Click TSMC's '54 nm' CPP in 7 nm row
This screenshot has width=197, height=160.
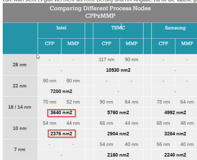coord(106,144)
